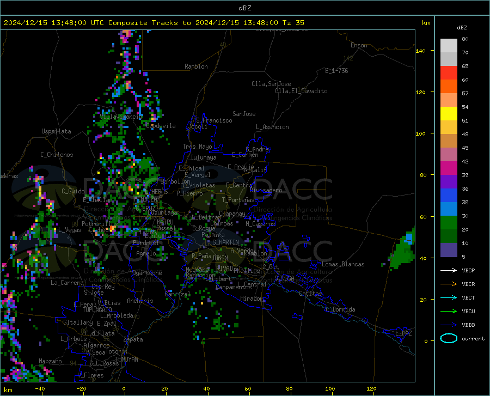The height and width of the screenshot is (396, 490).
Task: Click the 'RIVAD' map label
Action: (225, 269)
